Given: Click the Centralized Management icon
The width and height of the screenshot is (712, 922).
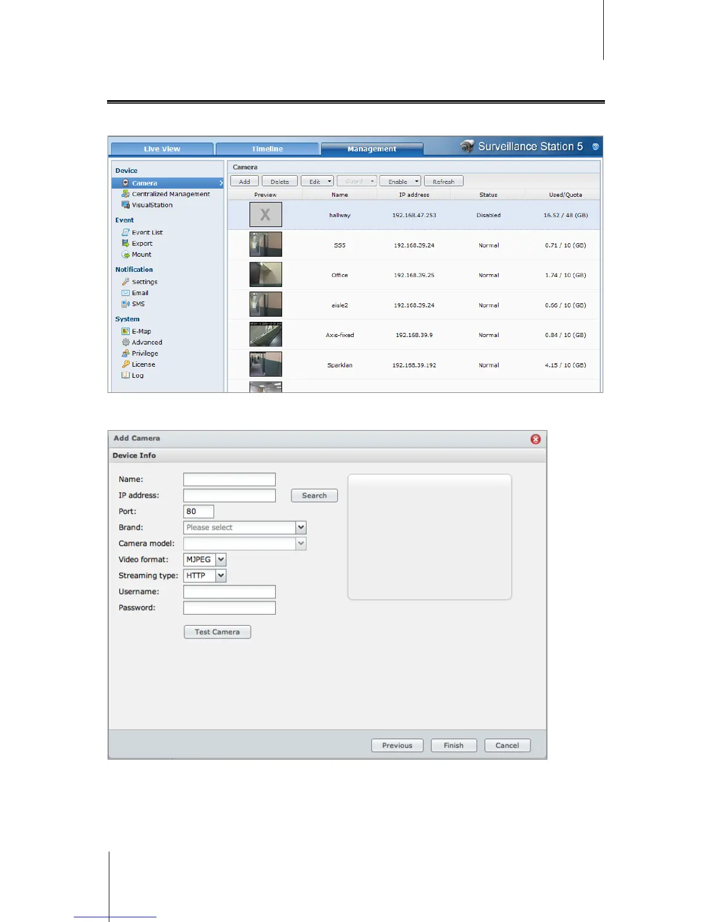Looking at the screenshot, I should [x=125, y=194].
